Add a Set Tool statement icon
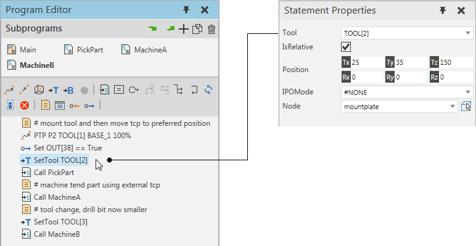 click(x=54, y=90)
